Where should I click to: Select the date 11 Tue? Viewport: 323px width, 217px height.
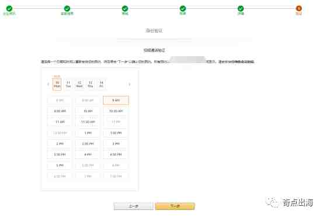point(68,84)
